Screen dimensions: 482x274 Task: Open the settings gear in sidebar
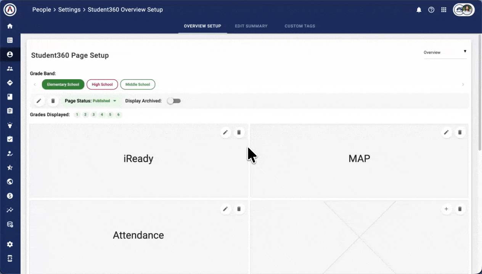pos(10,244)
